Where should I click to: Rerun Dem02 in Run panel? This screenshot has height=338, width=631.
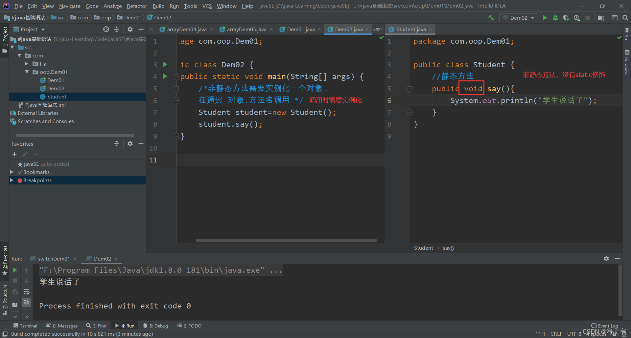(x=15, y=270)
